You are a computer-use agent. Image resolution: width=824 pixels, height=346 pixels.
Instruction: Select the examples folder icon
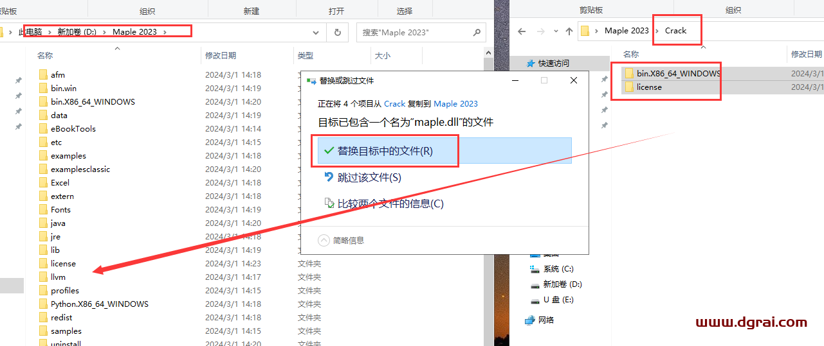click(x=43, y=155)
